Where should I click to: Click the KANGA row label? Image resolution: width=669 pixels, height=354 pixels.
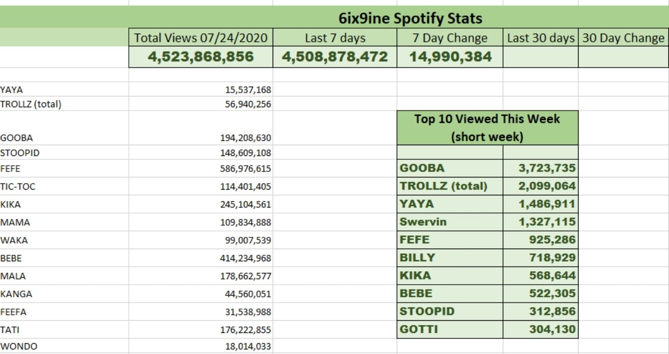(16, 294)
